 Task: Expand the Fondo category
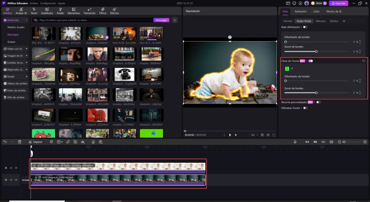pyautogui.click(x=26, y=77)
